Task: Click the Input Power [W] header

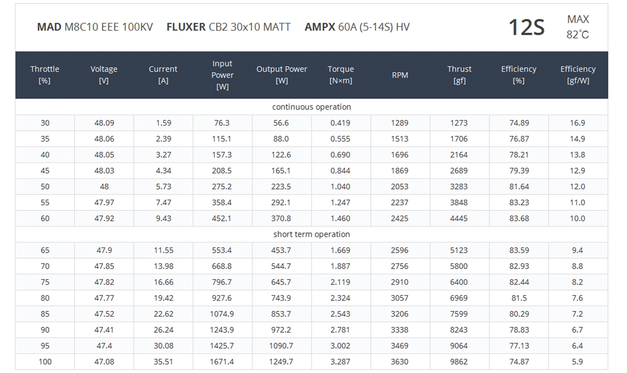Action: click(222, 75)
